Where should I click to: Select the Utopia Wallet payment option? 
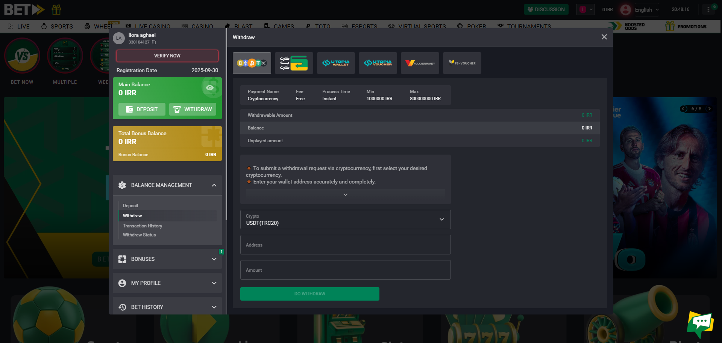coord(336,63)
